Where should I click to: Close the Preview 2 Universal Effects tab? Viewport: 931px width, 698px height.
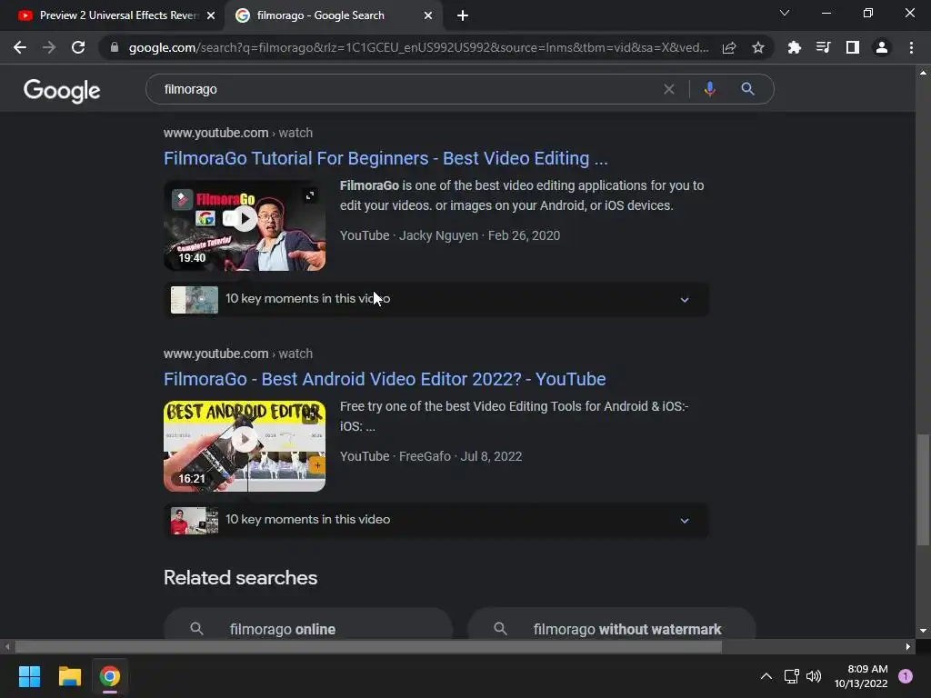[211, 15]
